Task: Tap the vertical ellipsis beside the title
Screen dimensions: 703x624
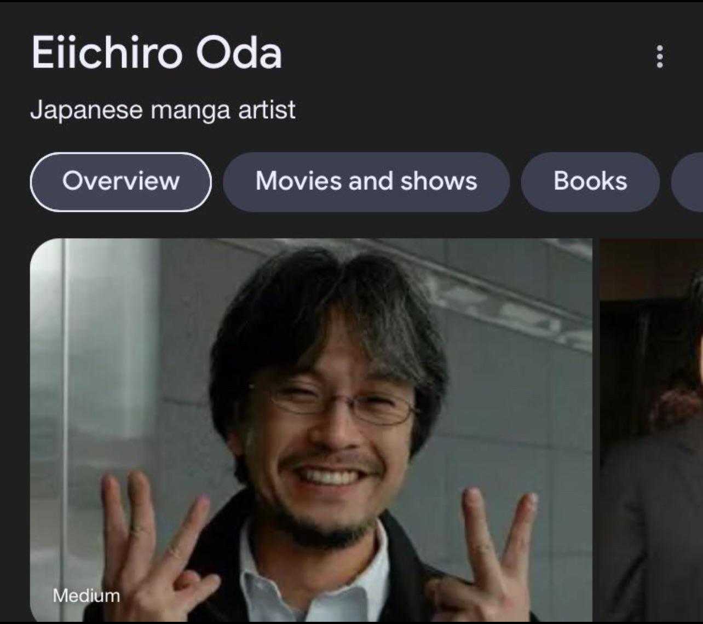Action: 660,56
